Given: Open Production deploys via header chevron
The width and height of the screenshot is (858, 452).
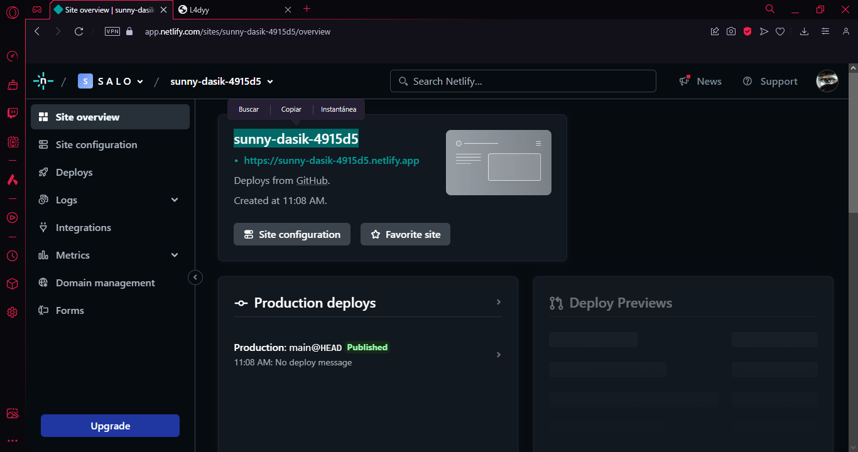Looking at the screenshot, I should click(499, 302).
